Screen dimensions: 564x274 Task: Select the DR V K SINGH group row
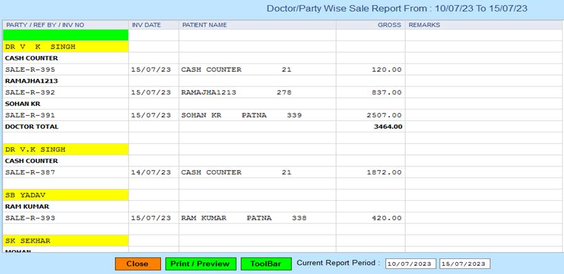point(40,47)
